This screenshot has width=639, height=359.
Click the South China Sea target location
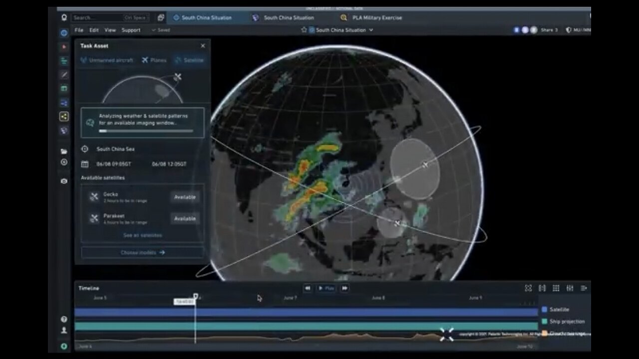115,149
